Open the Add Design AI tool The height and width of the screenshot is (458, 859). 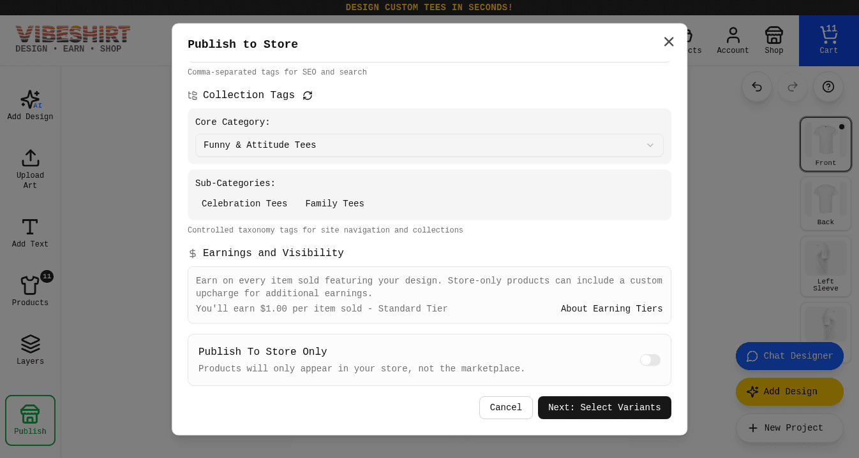(x=30, y=105)
